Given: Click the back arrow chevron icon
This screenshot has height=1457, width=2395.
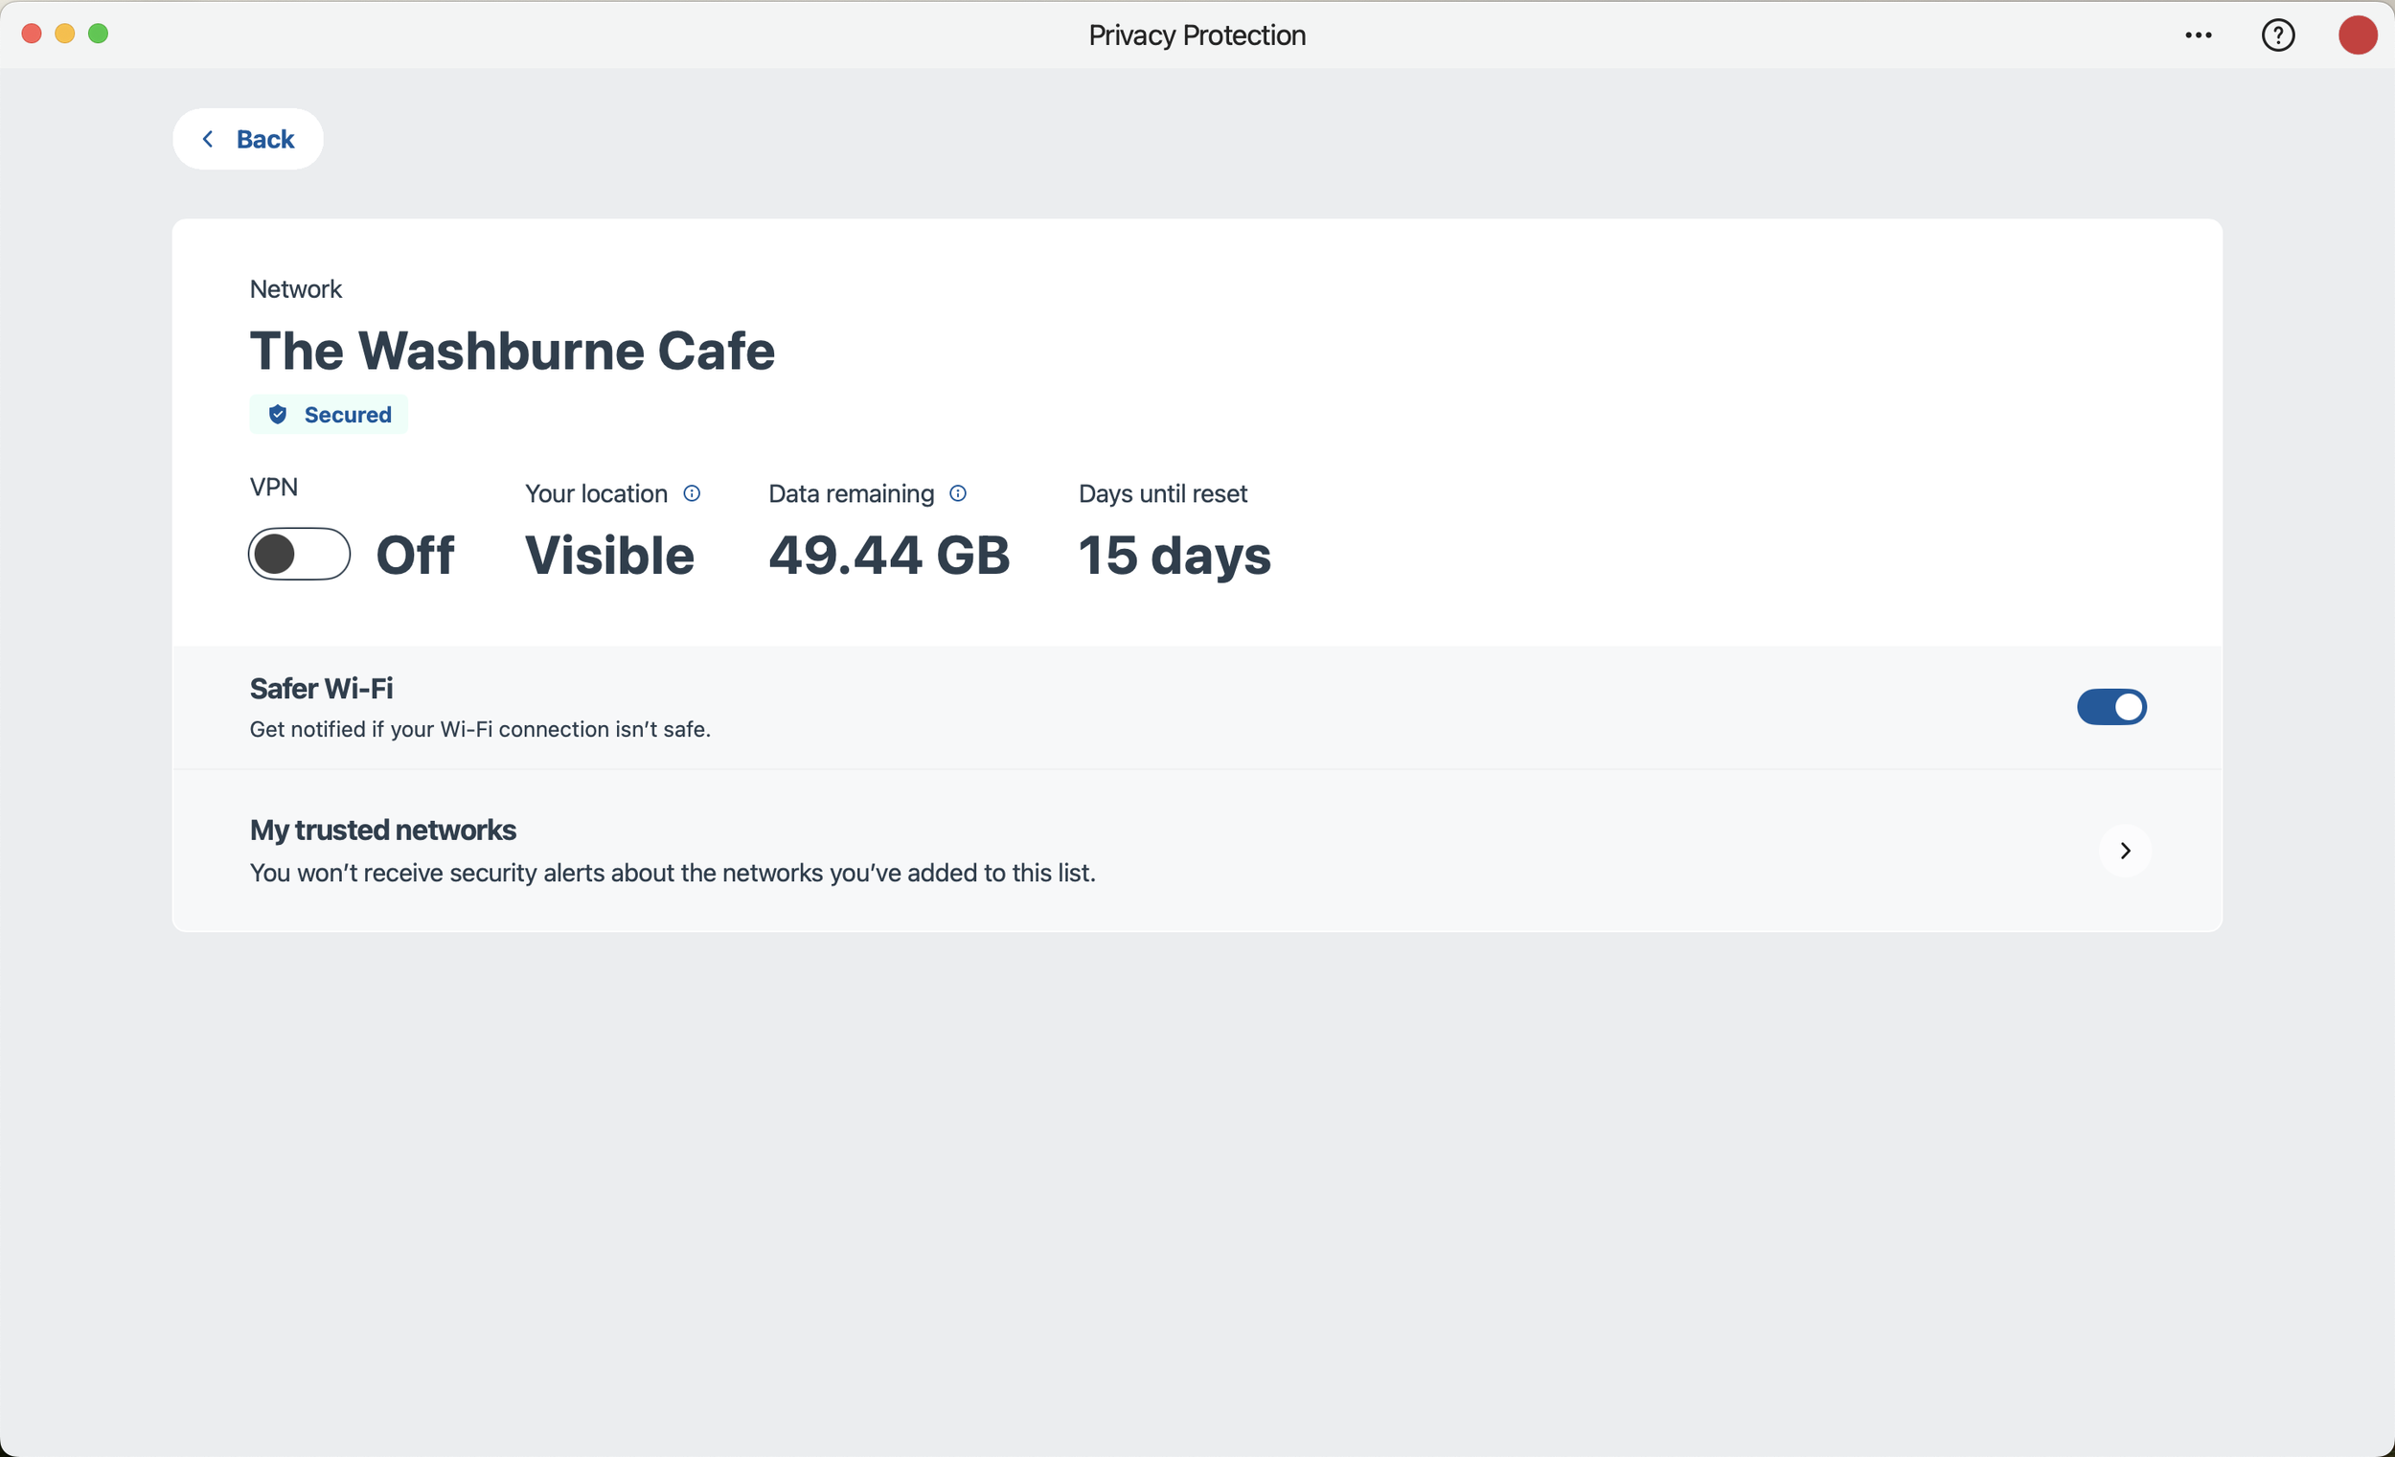Looking at the screenshot, I should coord(208,139).
